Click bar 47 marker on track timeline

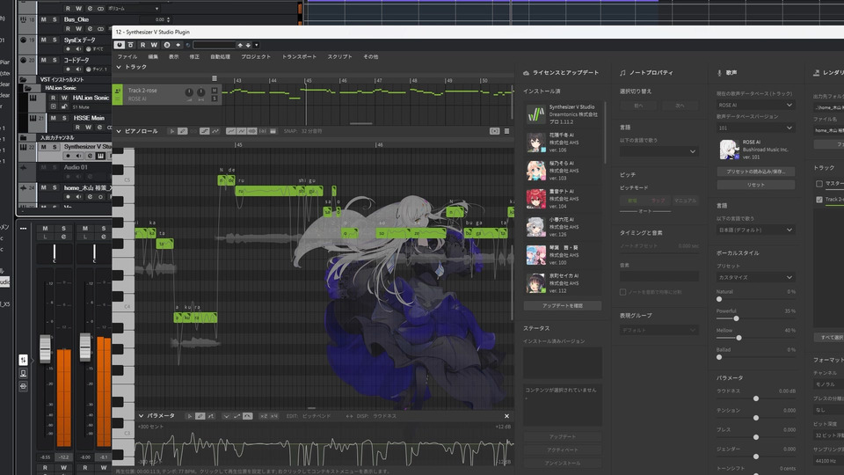(378, 80)
